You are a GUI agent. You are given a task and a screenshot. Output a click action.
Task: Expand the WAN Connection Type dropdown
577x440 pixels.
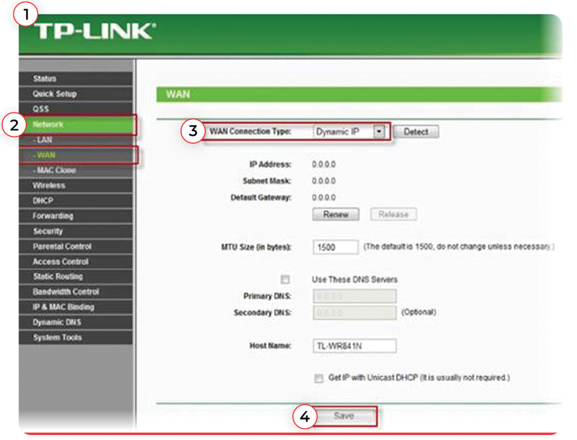pyautogui.click(x=349, y=132)
